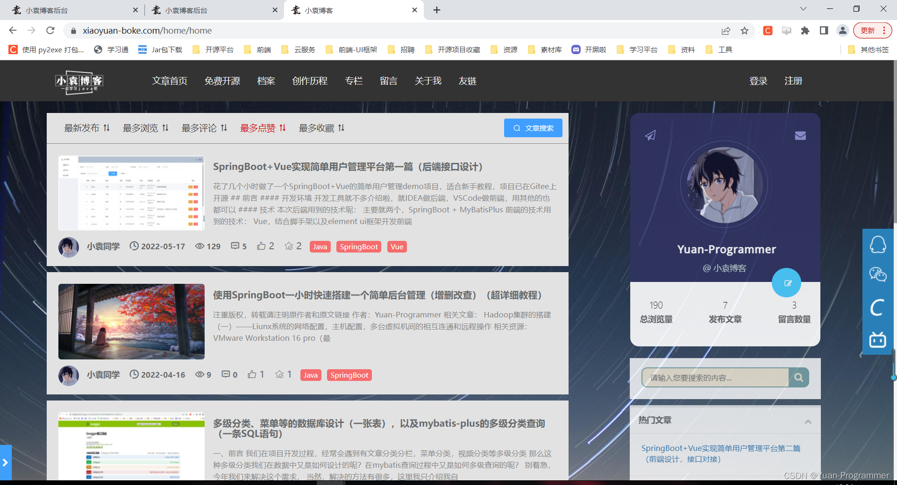Sort articles by 最新发布
The image size is (897, 485).
[87, 128]
